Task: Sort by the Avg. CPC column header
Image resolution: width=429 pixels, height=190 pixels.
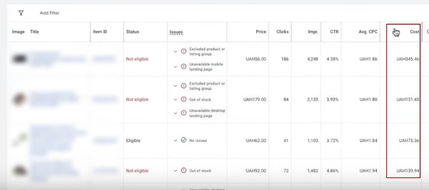Action: (x=368, y=32)
